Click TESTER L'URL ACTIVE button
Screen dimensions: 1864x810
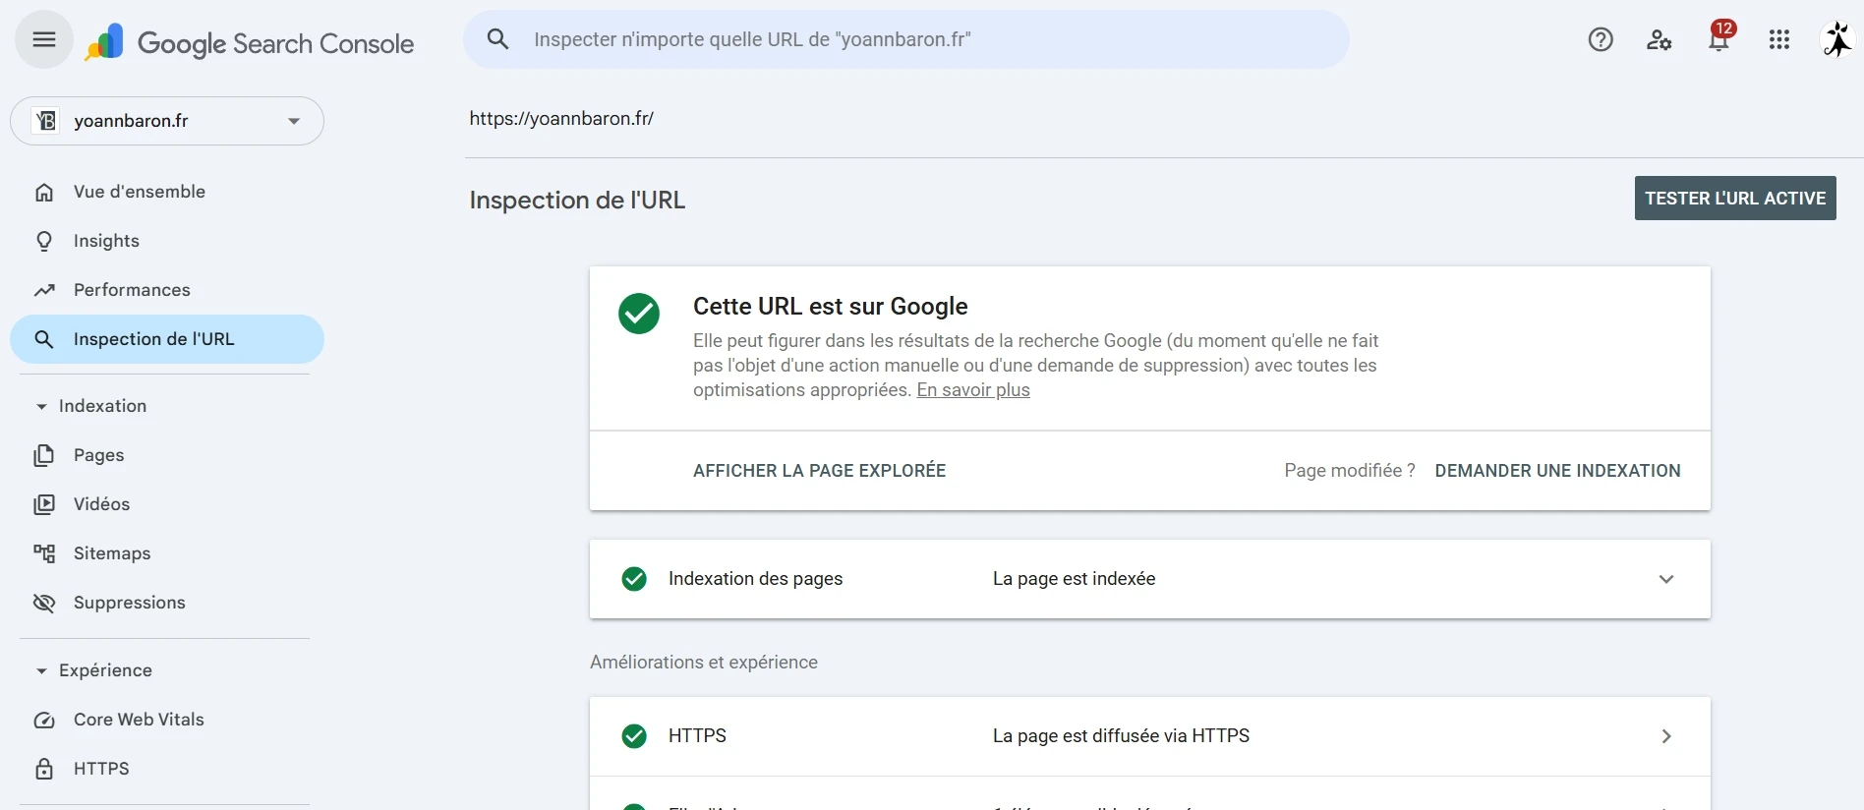click(1735, 199)
